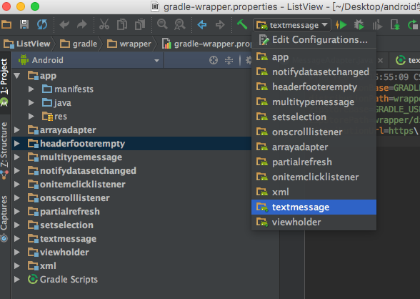
Task: Select partialrefresh module in project tree
Action: click(70, 212)
